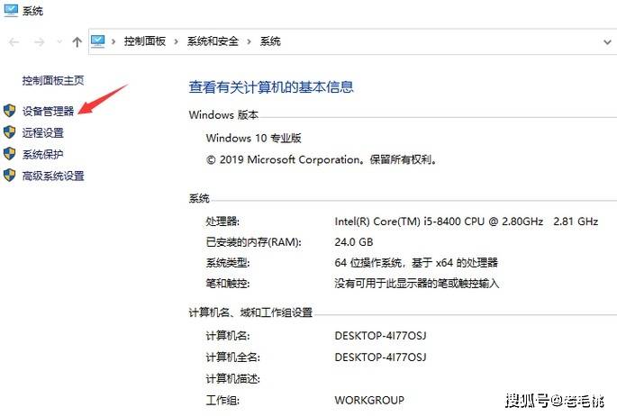
Task: Open 高级系统设置 link
Action: [x=53, y=176]
